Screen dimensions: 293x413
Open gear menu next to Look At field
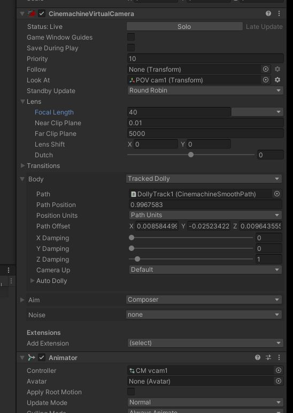[277, 80]
